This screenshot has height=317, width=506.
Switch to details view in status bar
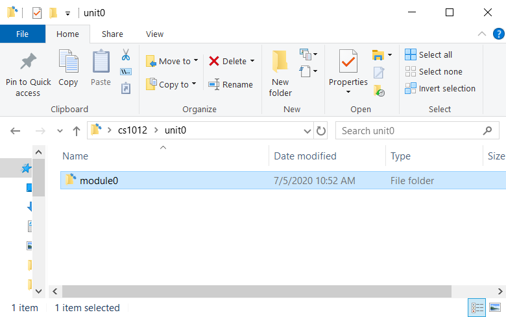tap(477, 307)
